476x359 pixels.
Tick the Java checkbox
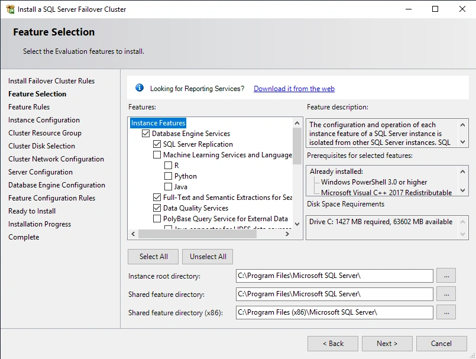point(168,186)
